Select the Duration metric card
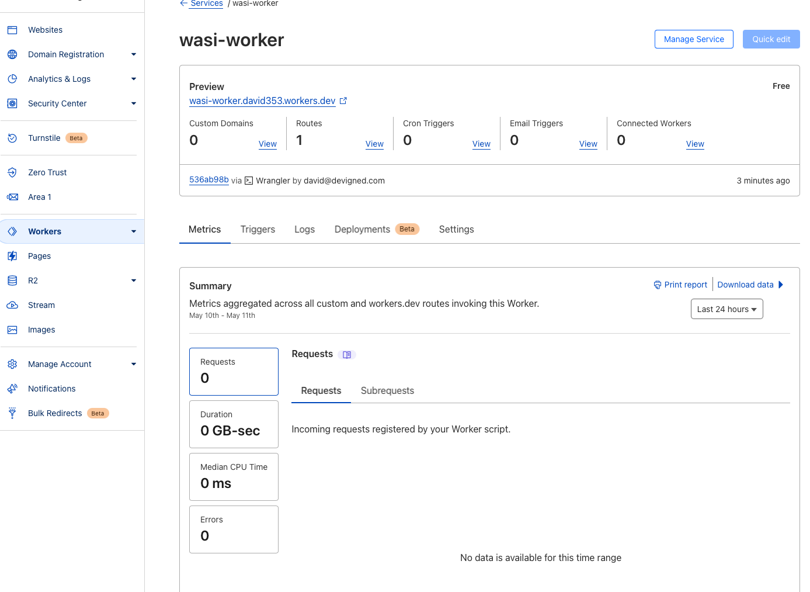Image resolution: width=810 pixels, height=592 pixels. [x=234, y=424]
